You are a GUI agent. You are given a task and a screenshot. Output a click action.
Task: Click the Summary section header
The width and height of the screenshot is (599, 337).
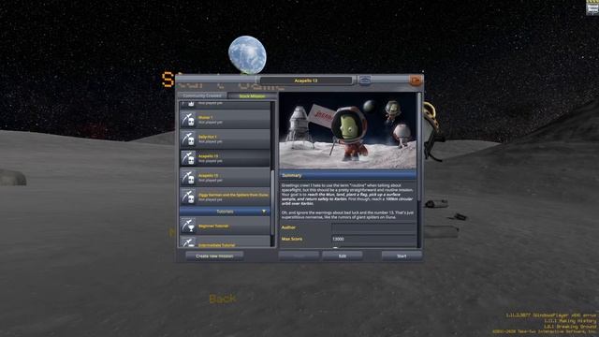coord(347,175)
